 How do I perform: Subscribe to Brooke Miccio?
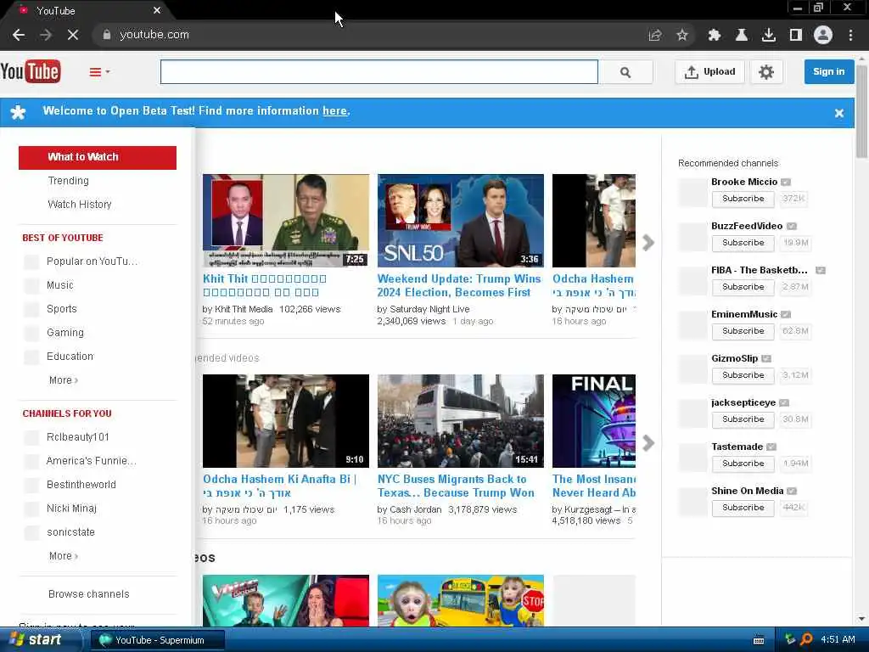coord(743,199)
